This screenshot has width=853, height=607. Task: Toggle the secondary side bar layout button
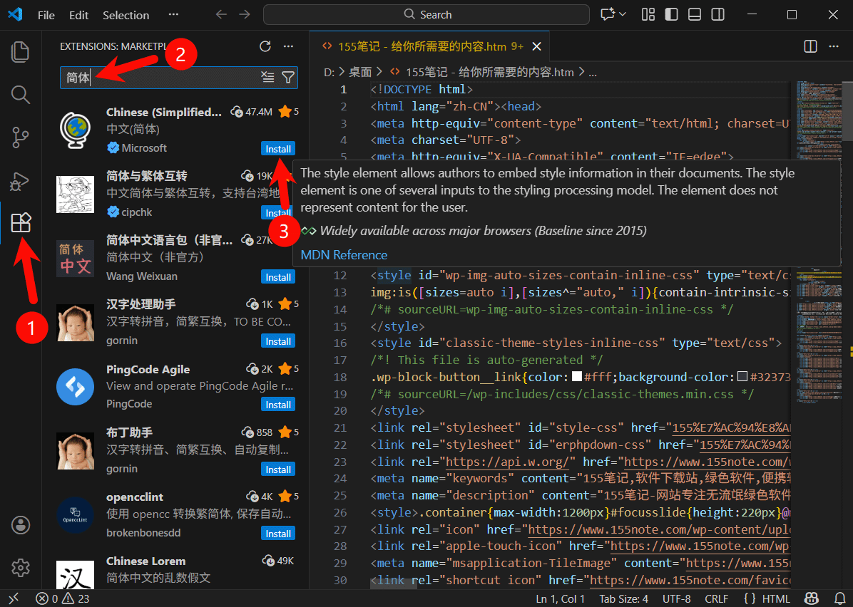718,14
